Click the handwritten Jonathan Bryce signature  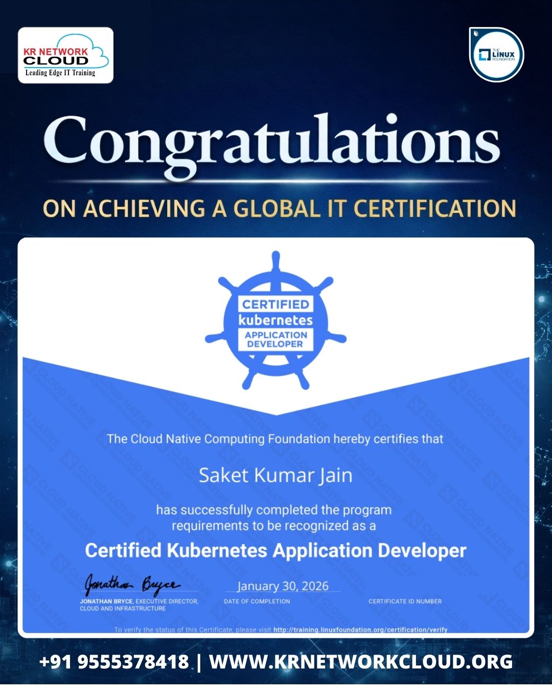point(131,584)
